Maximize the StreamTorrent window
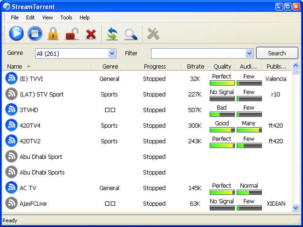303x227 pixels. pyautogui.click(x=287, y=7)
